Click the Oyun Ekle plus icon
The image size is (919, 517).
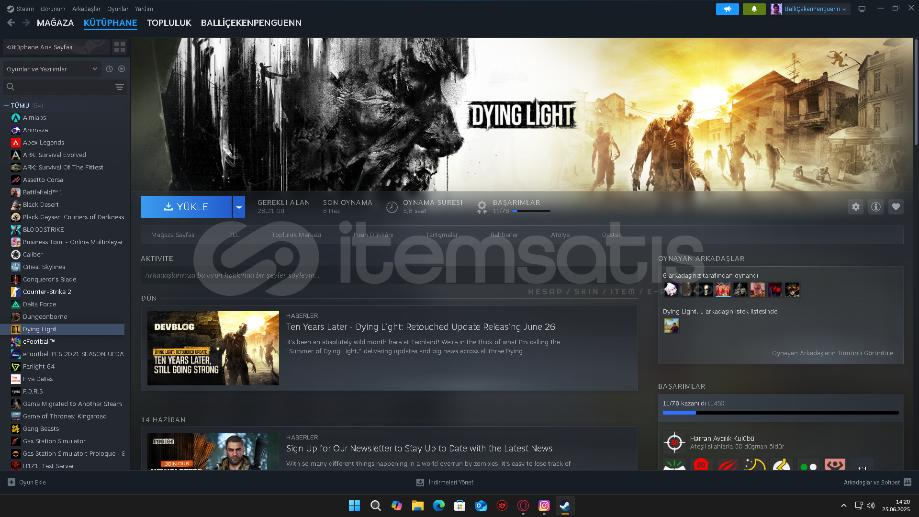[11, 482]
